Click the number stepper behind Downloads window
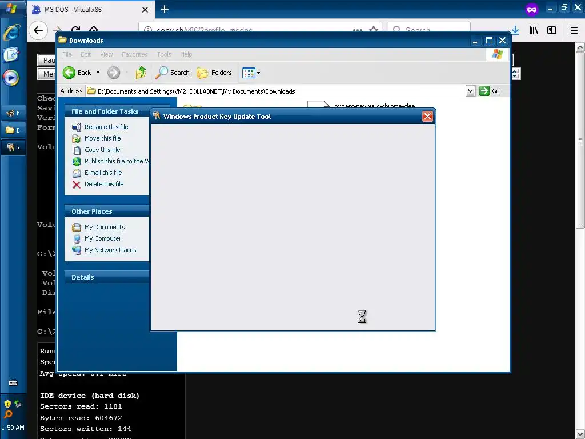The width and height of the screenshot is (585, 439). [515, 74]
